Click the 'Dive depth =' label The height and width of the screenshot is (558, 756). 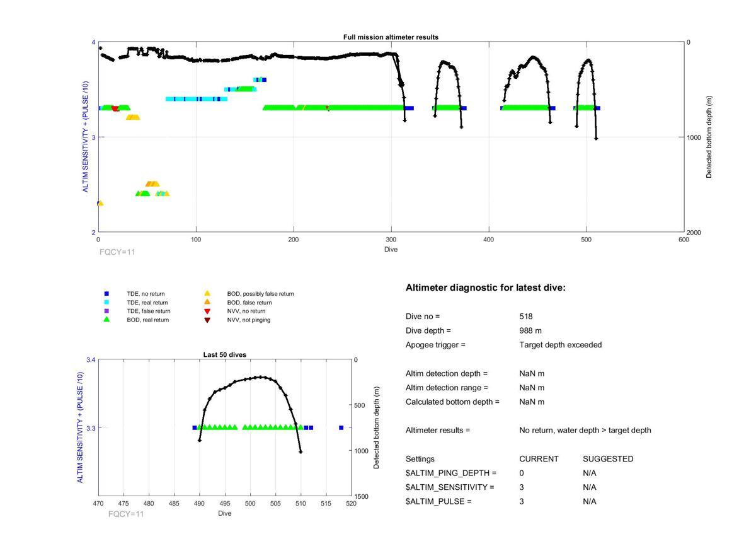pos(428,330)
